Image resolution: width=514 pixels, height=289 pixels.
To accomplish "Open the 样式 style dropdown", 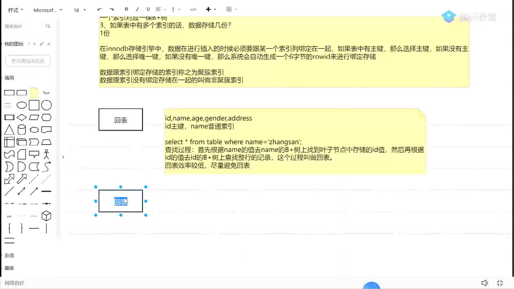I will [x=16, y=10].
